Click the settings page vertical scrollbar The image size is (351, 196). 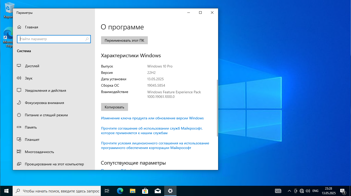[x=217, y=108]
